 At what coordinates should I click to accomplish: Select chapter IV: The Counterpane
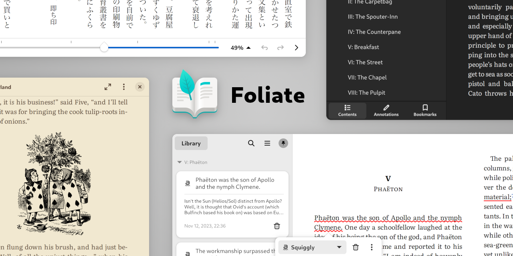pos(374,32)
